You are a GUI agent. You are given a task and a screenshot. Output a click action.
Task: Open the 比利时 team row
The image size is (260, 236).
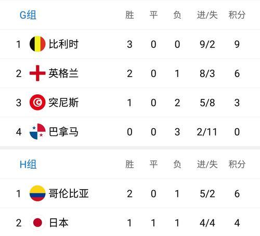pos(130,44)
